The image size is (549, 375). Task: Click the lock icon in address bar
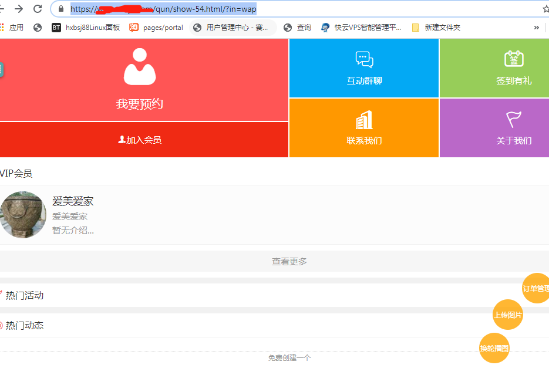[x=60, y=9]
